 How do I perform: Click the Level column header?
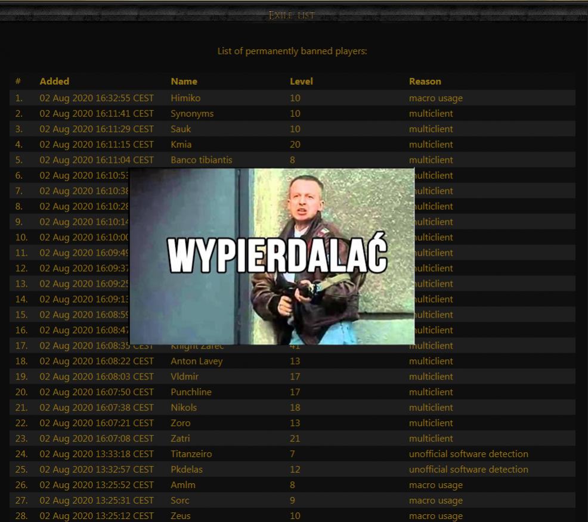point(301,82)
